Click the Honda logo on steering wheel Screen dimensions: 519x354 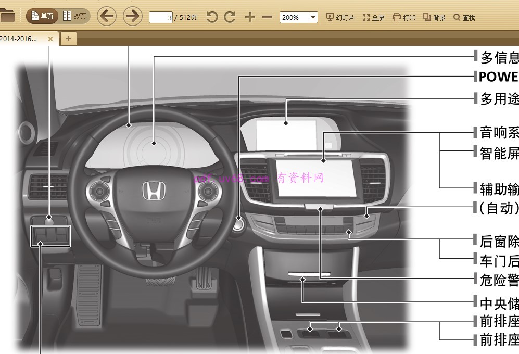click(152, 191)
